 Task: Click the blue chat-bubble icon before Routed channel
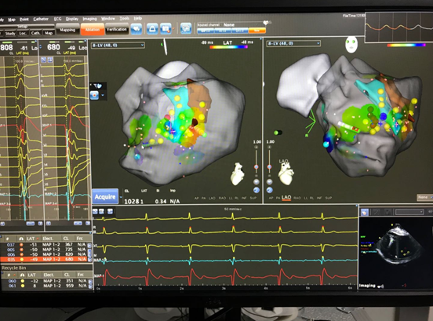[x=186, y=28]
